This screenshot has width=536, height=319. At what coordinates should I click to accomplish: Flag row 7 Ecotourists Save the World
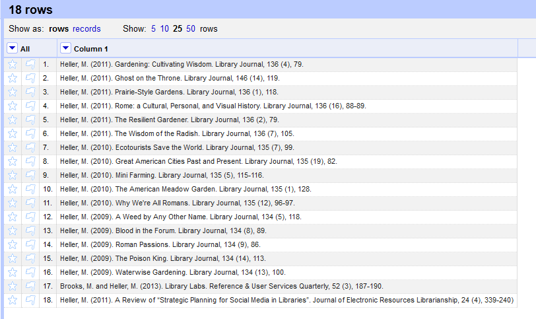[x=30, y=147]
